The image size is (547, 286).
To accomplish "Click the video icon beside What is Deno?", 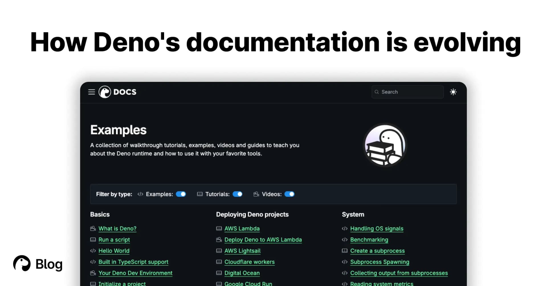I will tap(93, 228).
